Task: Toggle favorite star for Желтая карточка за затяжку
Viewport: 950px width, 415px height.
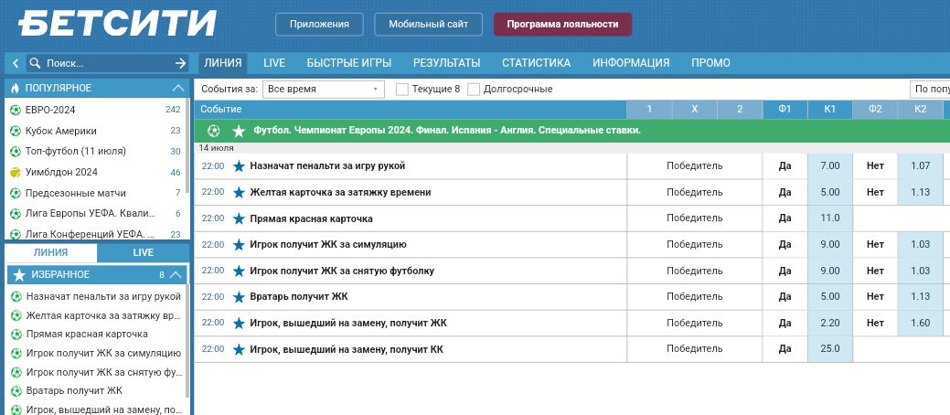Action: pyautogui.click(x=239, y=192)
